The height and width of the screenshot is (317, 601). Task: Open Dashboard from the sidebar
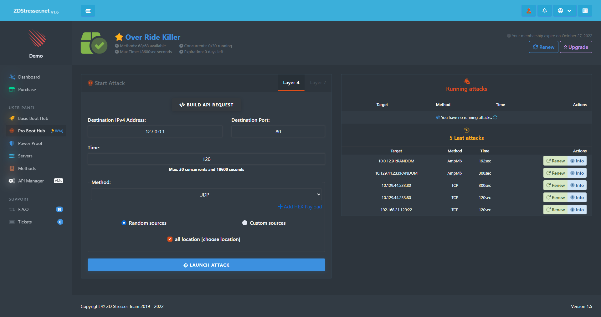click(29, 77)
